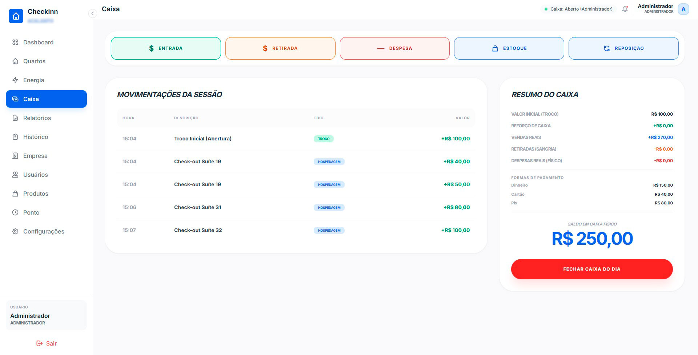Screen dimensions: 698x355
Task: Click the DESCRIÇÃO column header
Action: (x=186, y=118)
